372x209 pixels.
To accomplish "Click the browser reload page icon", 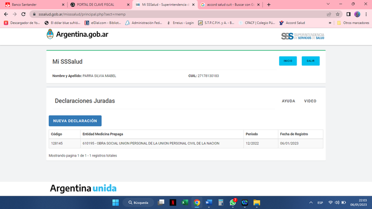I will (x=23, y=14).
